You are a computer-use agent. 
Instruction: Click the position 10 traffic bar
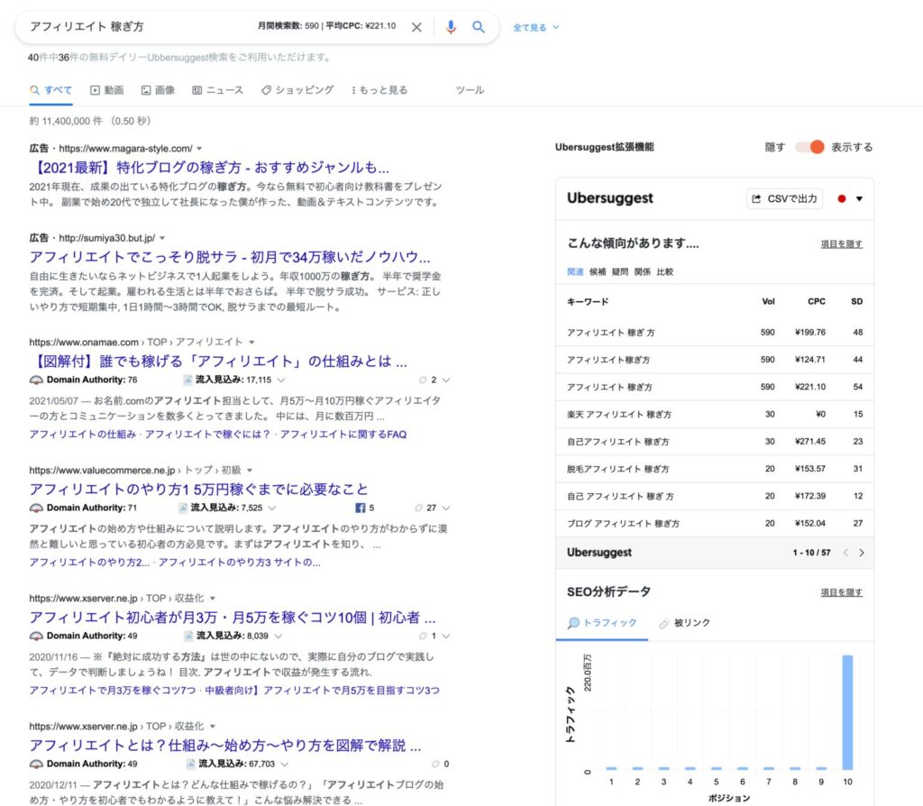pos(847,712)
